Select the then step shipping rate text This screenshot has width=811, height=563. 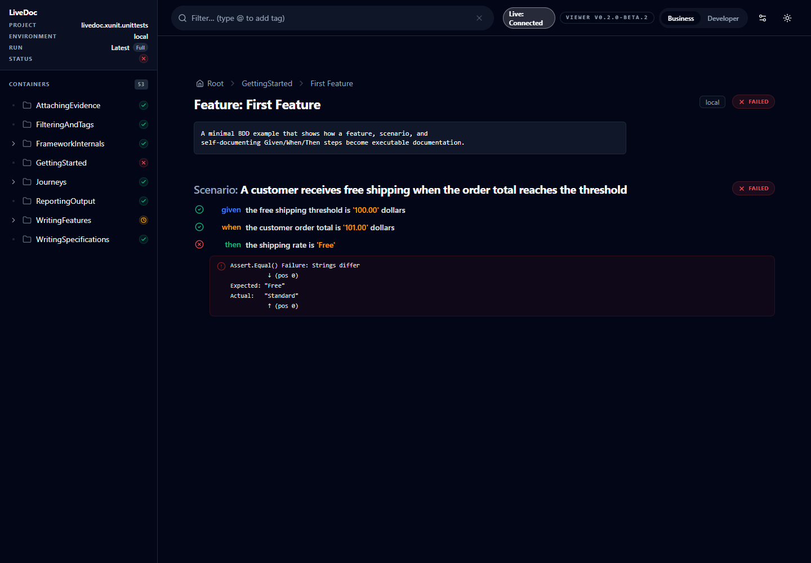tap(290, 245)
